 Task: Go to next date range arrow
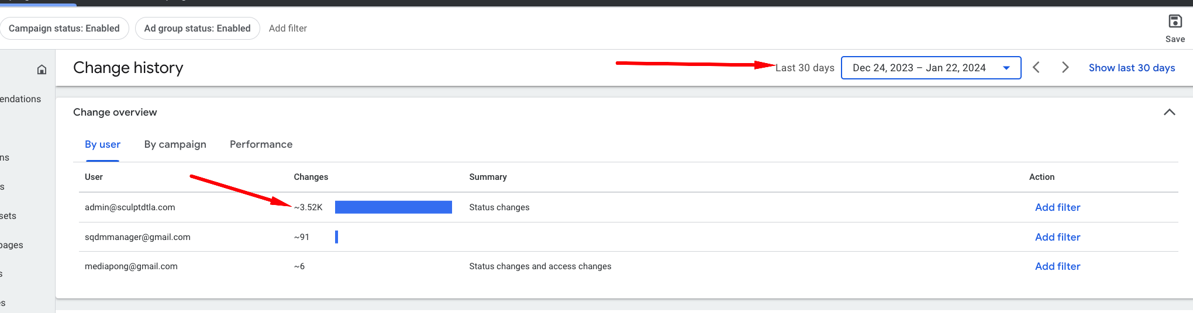tap(1065, 68)
